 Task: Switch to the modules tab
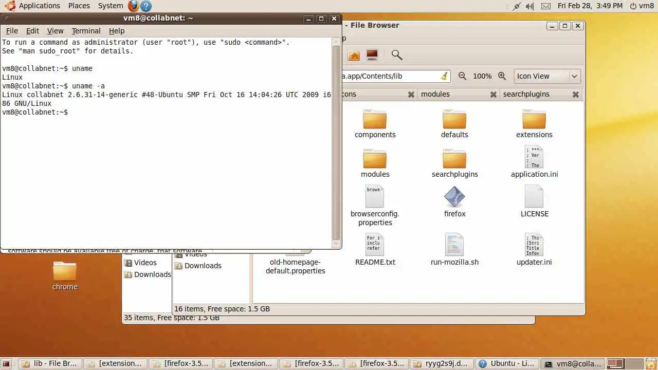pyautogui.click(x=435, y=94)
